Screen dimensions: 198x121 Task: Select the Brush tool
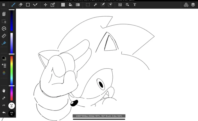point(13,5)
